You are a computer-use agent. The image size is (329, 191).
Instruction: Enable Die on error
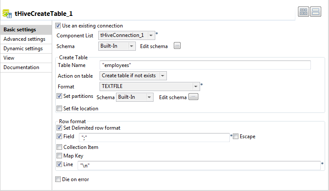58,179
